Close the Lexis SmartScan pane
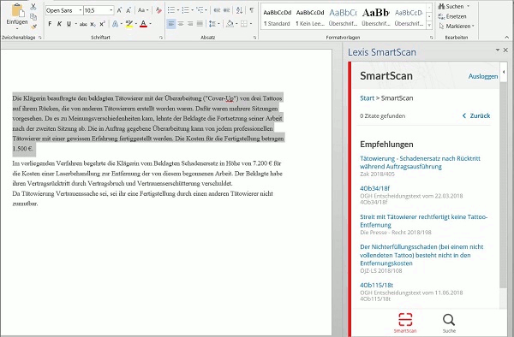 coord(505,50)
